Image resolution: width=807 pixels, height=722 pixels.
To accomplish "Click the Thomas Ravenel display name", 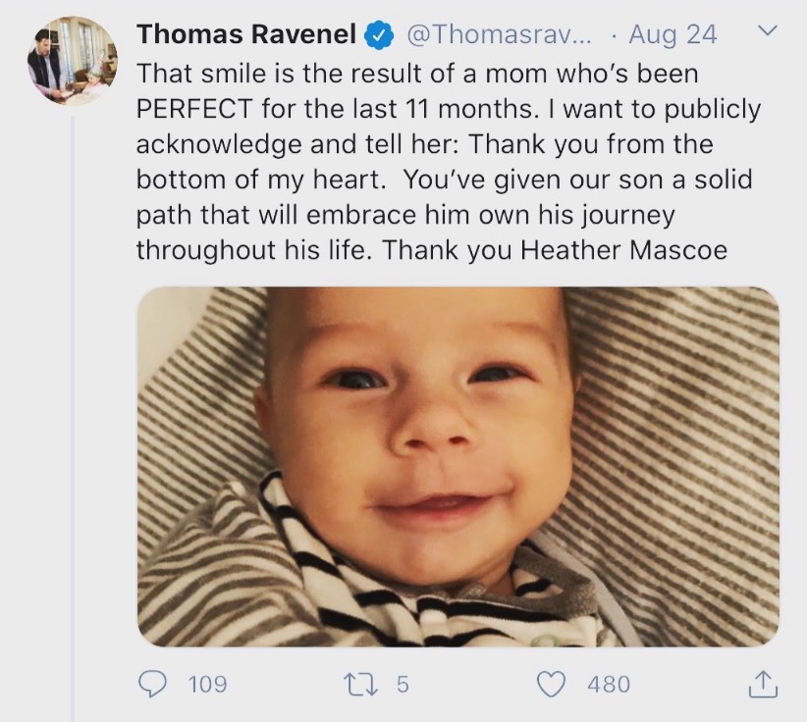I will click(x=246, y=34).
